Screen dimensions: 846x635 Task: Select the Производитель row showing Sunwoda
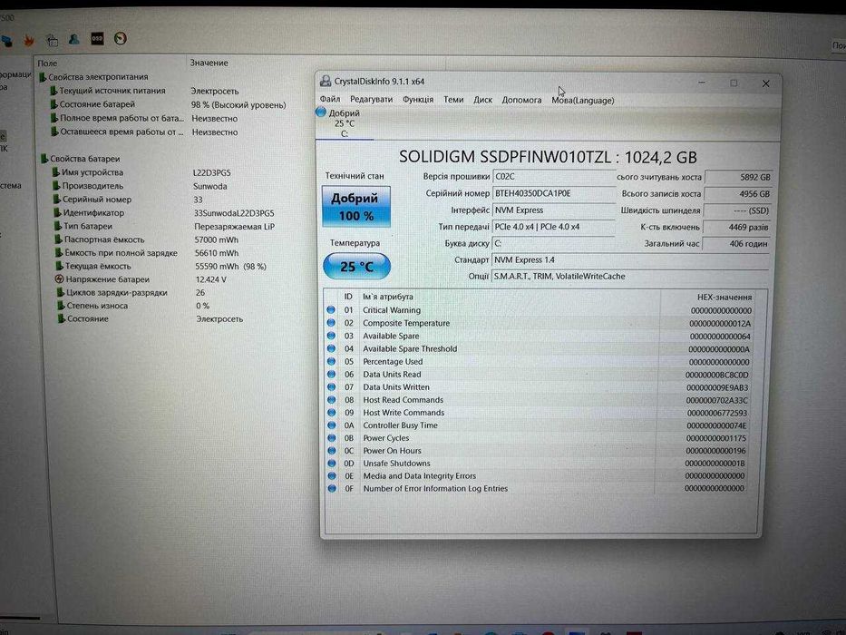pyautogui.click(x=141, y=186)
